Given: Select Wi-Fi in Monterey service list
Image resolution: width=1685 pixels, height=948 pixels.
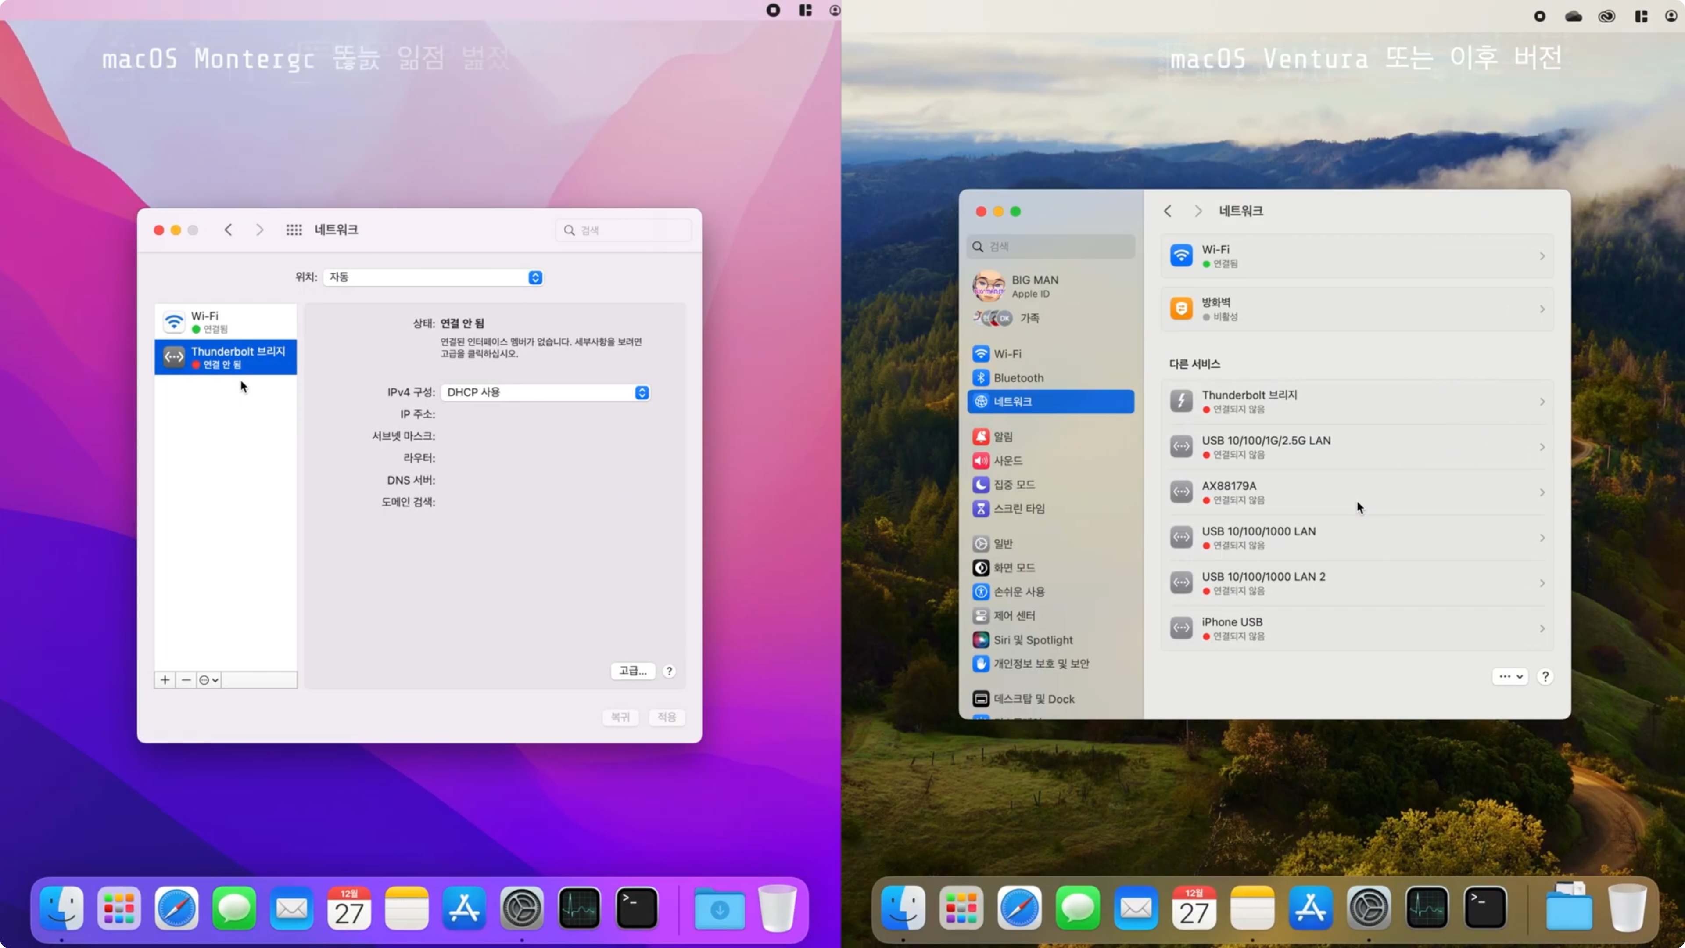Looking at the screenshot, I should 225,322.
